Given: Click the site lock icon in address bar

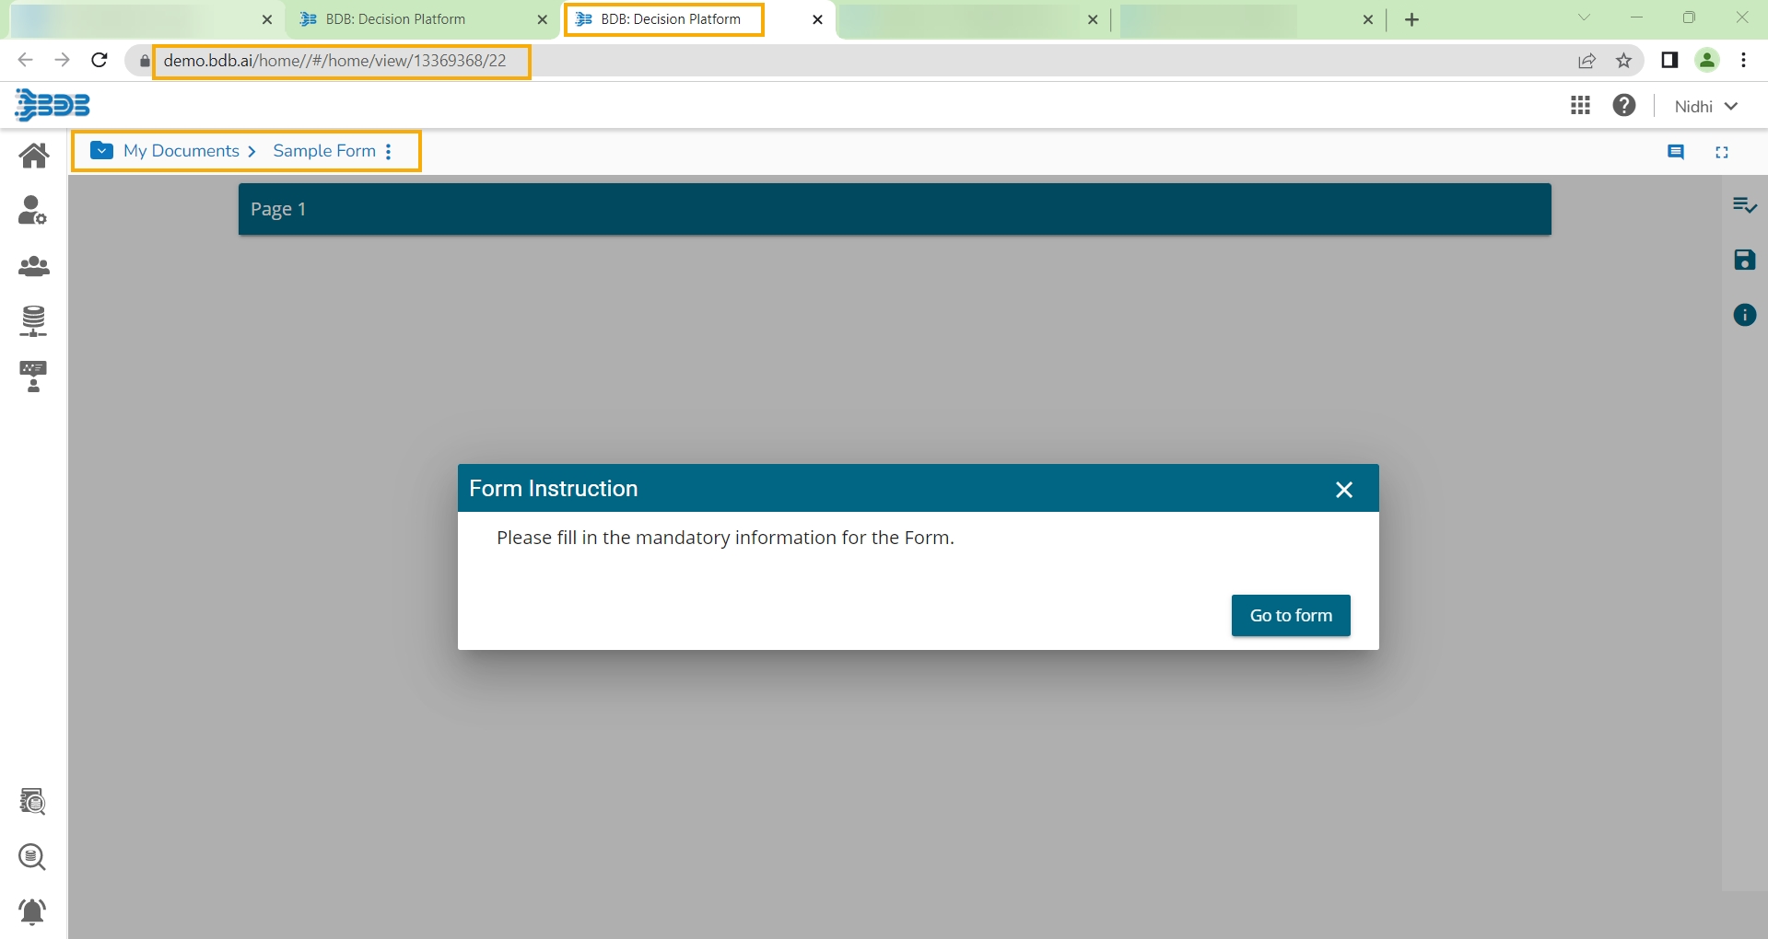Looking at the screenshot, I should coord(145,62).
